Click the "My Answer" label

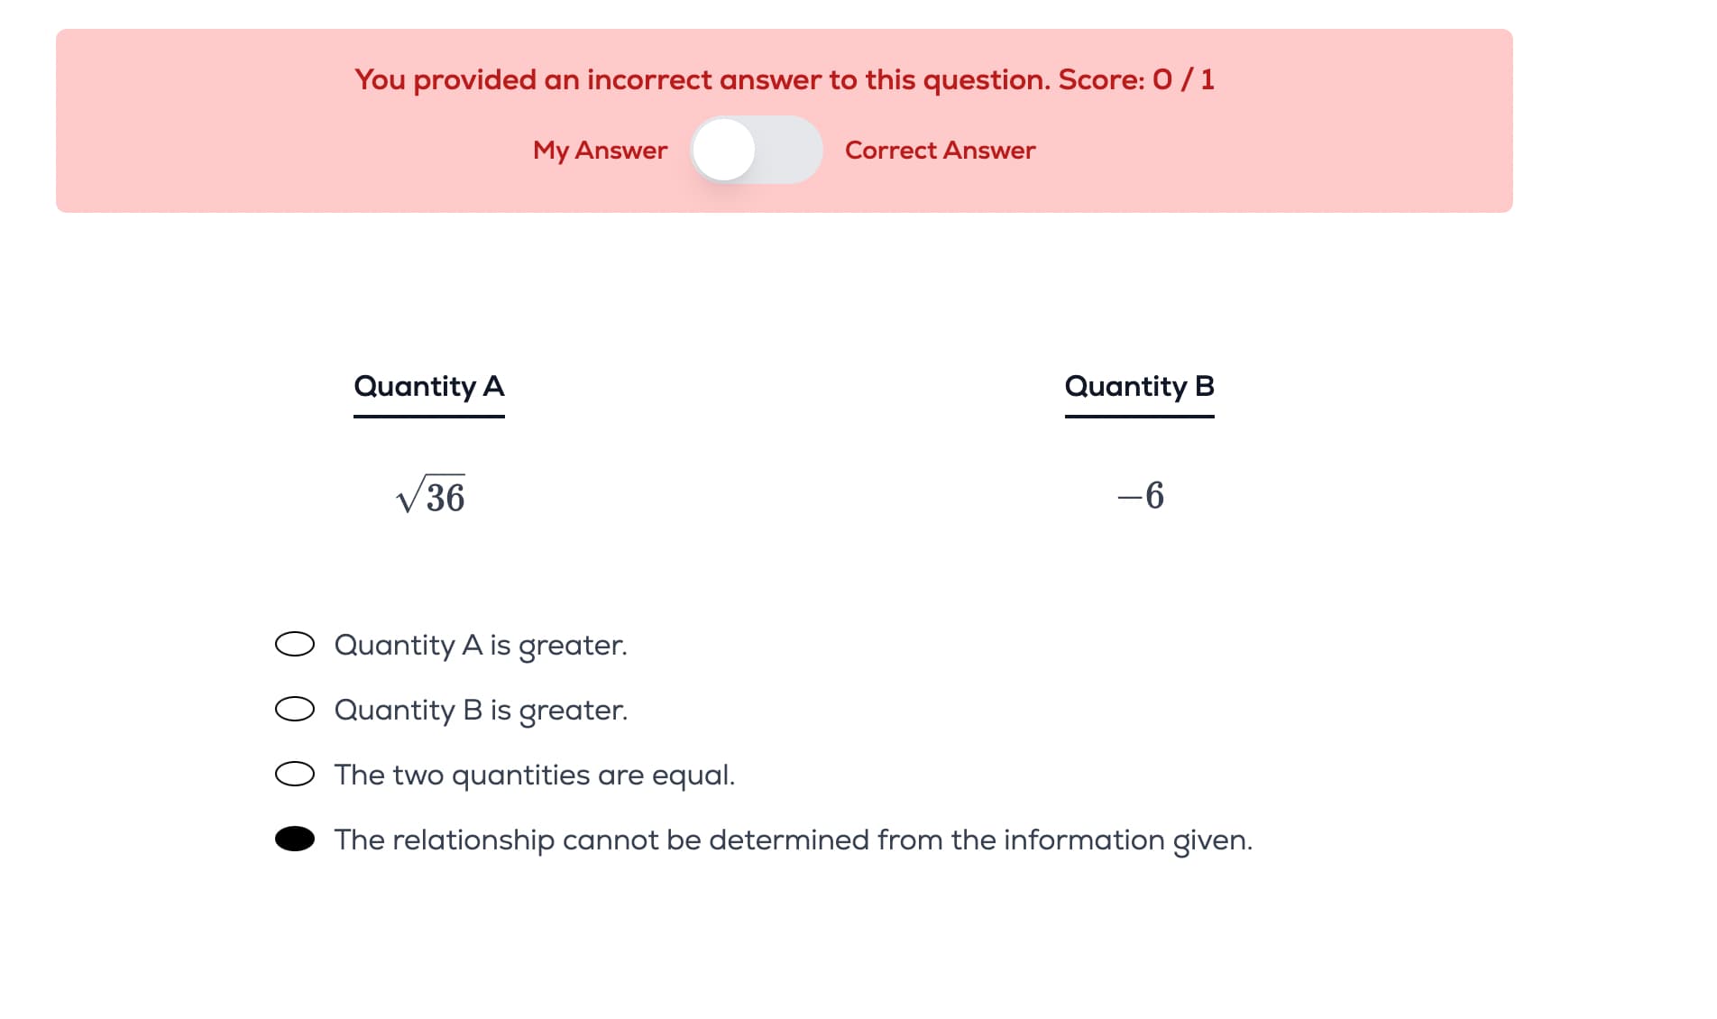600,150
